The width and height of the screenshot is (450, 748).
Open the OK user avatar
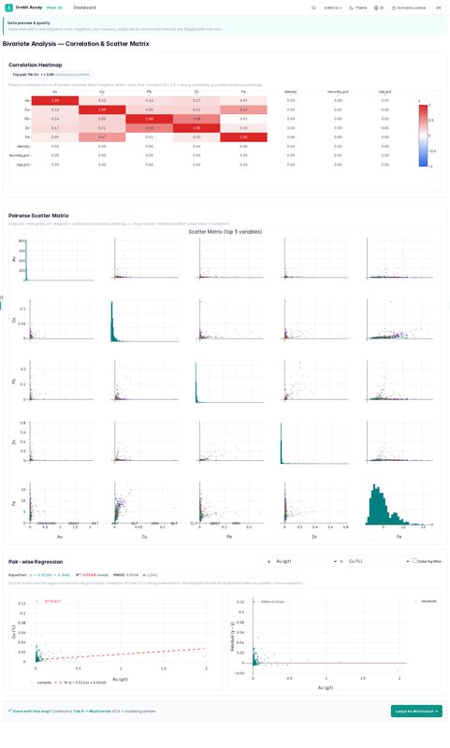(439, 7)
